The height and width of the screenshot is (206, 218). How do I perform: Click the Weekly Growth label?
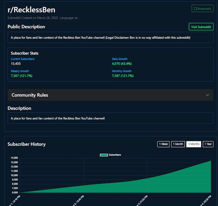(20, 71)
